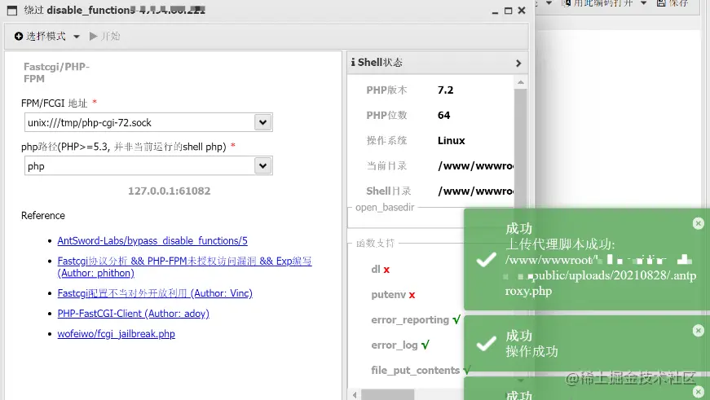Click scroll-up arrow in Shell status panel
The height and width of the screenshot is (400, 710).
tap(521, 82)
